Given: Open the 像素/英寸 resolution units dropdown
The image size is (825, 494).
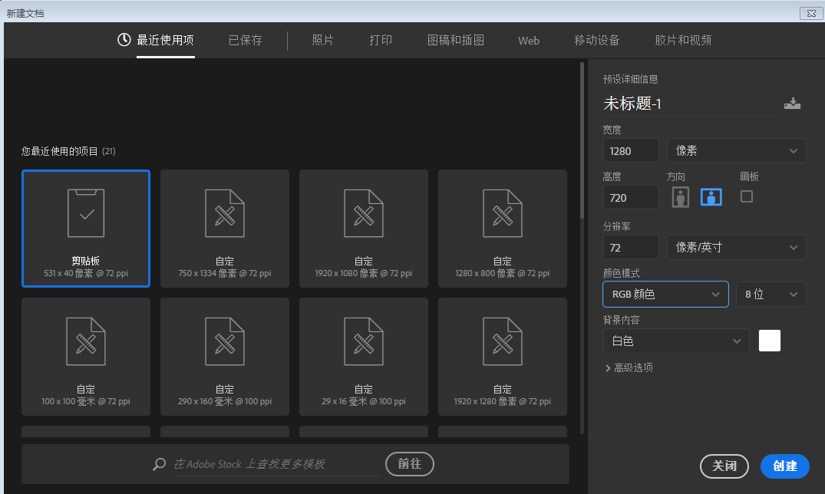Looking at the screenshot, I should click(735, 247).
